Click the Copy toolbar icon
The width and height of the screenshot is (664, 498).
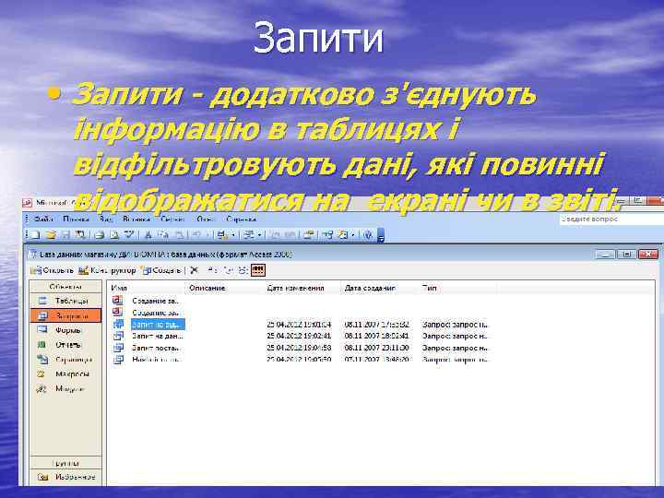[163, 234]
